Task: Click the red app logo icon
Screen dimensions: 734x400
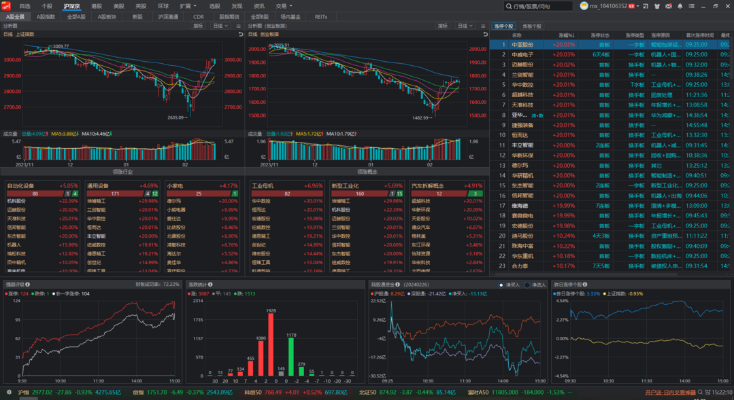Action: tap(6, 6)
